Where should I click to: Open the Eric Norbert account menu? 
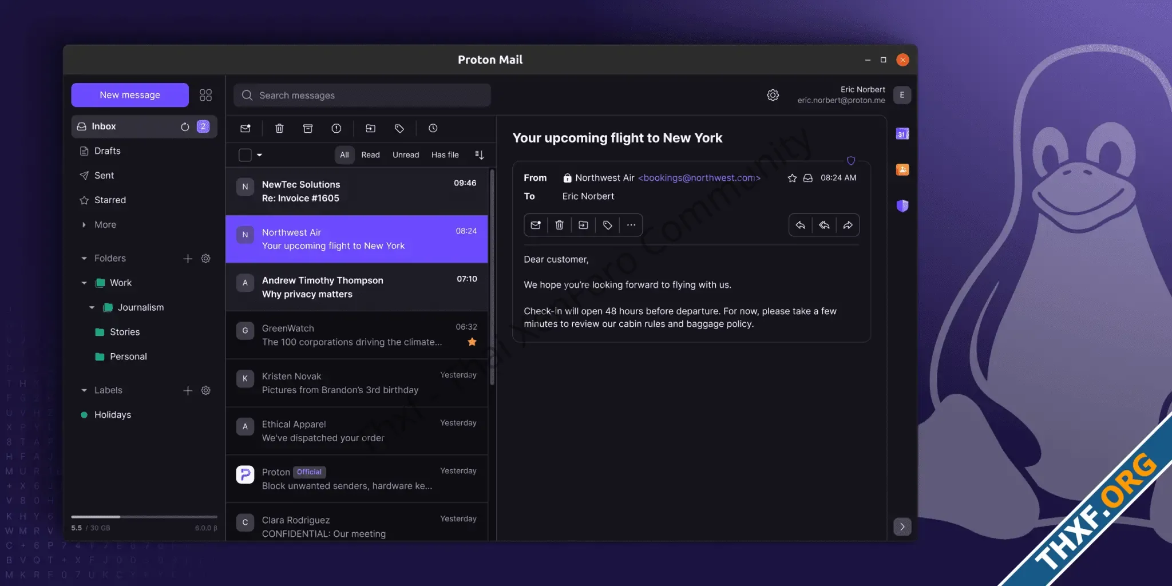click(902, 95)
